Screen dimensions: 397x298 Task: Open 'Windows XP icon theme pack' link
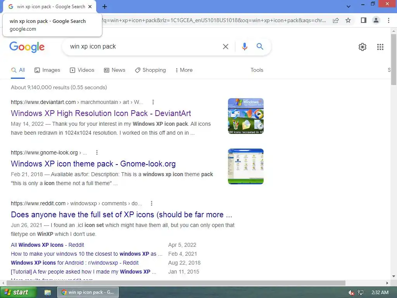[93, 164]
